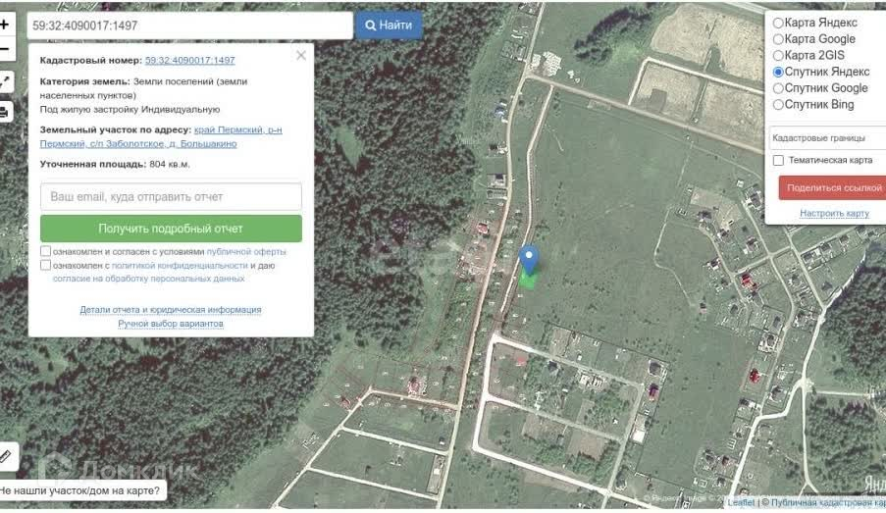The image size is (886, 513).
Task: Activate the ruler measurement tool
Action: click(x=6, y=456)
